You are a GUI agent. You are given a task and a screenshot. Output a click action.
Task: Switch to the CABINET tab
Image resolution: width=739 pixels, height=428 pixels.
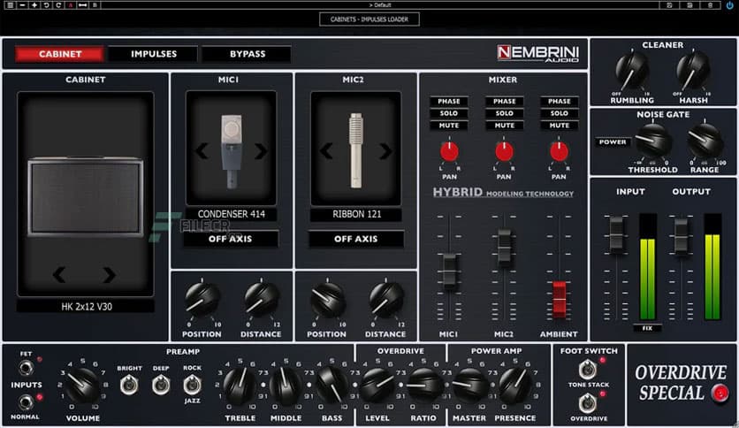(x=60, y=54)
